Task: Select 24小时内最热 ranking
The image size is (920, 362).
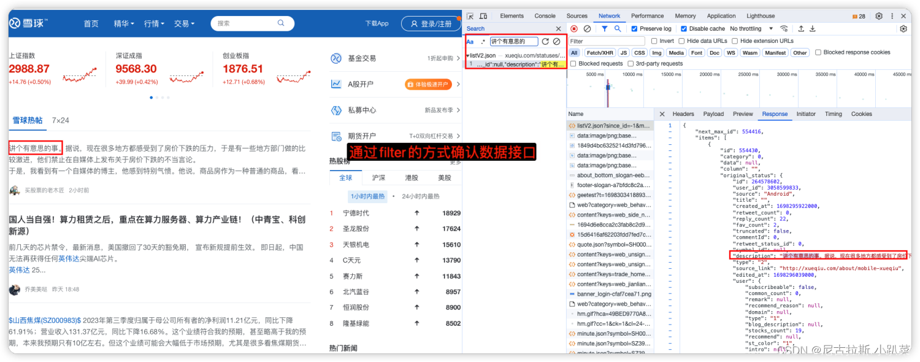Action: (x=421, y=196)
